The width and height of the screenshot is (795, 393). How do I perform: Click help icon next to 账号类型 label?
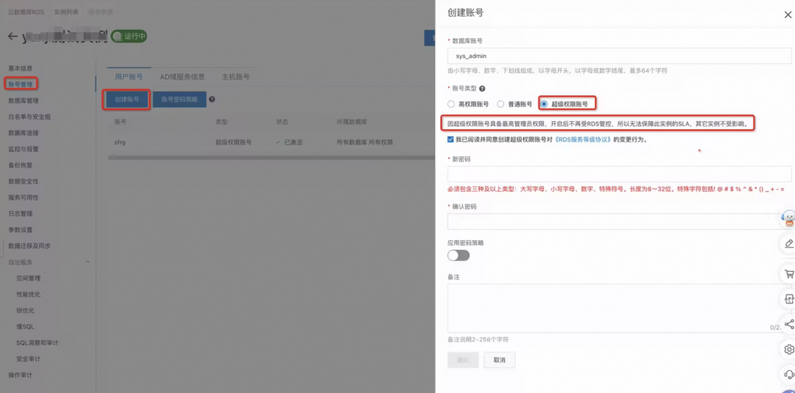coord(482,88)
